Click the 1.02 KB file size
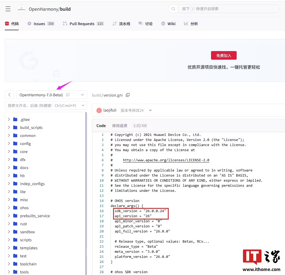 point(140,126)
